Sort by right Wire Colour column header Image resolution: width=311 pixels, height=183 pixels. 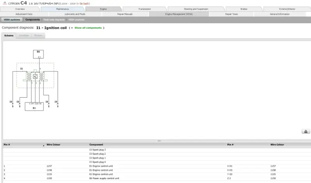coord(277,145)
